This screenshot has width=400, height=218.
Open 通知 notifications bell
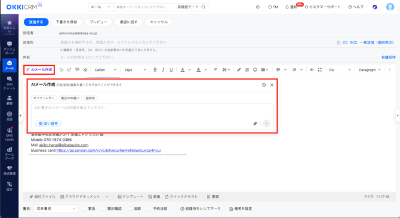(x=291, y=7)
